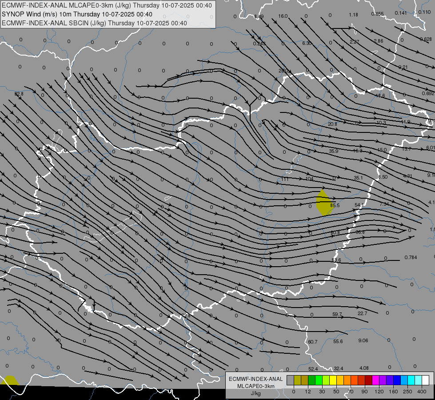Select the map value 13.7

407,149
